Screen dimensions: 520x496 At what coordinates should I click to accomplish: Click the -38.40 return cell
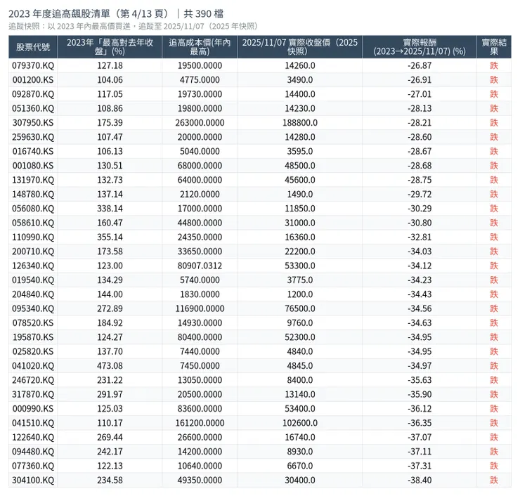click(x=420, y=480)
